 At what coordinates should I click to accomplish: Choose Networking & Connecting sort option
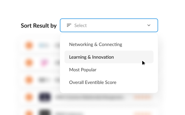pyautogui.click(x=96, y=45)
